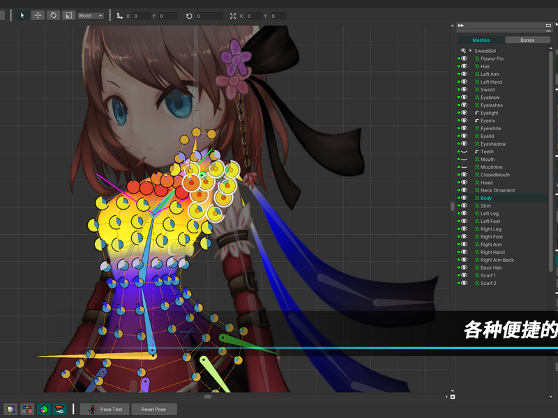558x418 pixels.
Task: Select the Move tool icon
Action: pos(38,15)
